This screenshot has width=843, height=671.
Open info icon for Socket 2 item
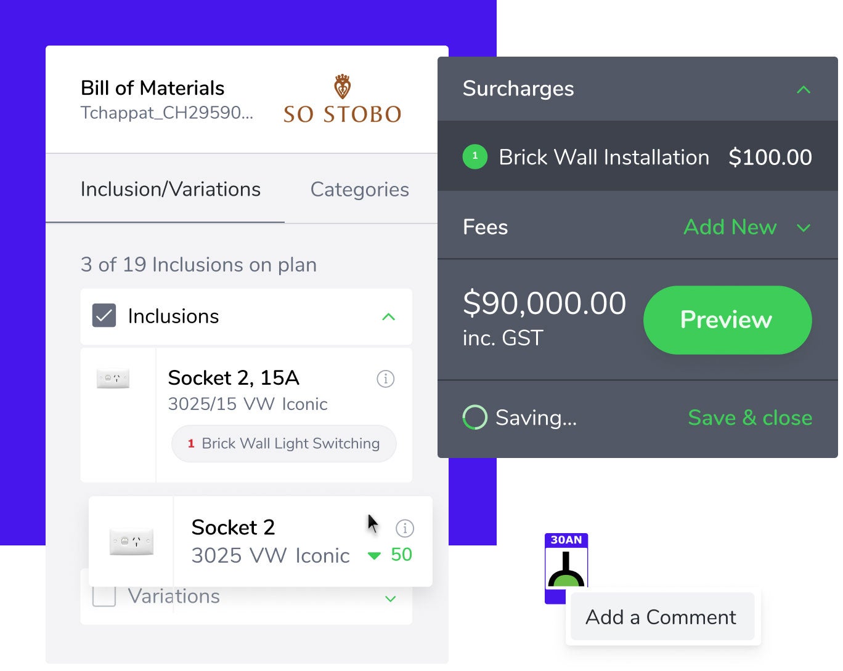404,528
